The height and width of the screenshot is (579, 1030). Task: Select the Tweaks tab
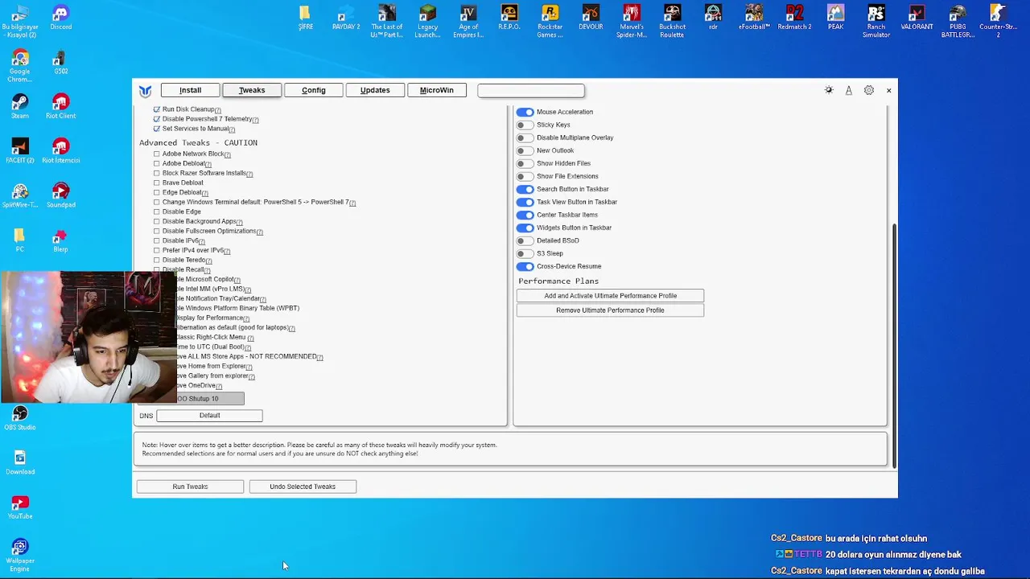tap(252, 90)
